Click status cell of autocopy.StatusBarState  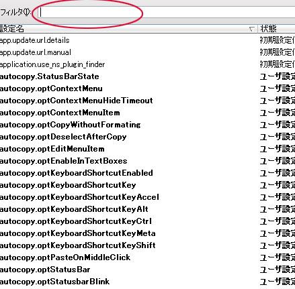point(278,76)
